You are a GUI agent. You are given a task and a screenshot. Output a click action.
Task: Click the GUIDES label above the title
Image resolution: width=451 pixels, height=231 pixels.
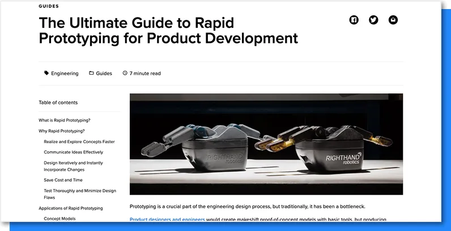(x=49, y=6)
